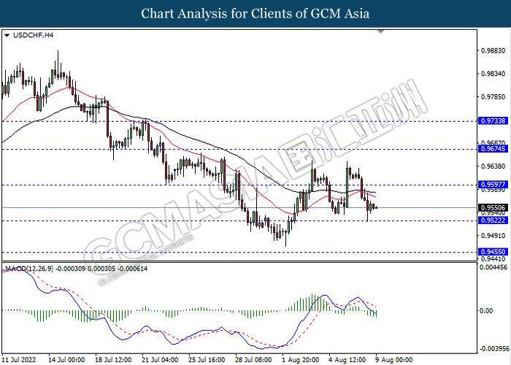Click the 9 Aug 00:00 time label

(x=394, y=360)
